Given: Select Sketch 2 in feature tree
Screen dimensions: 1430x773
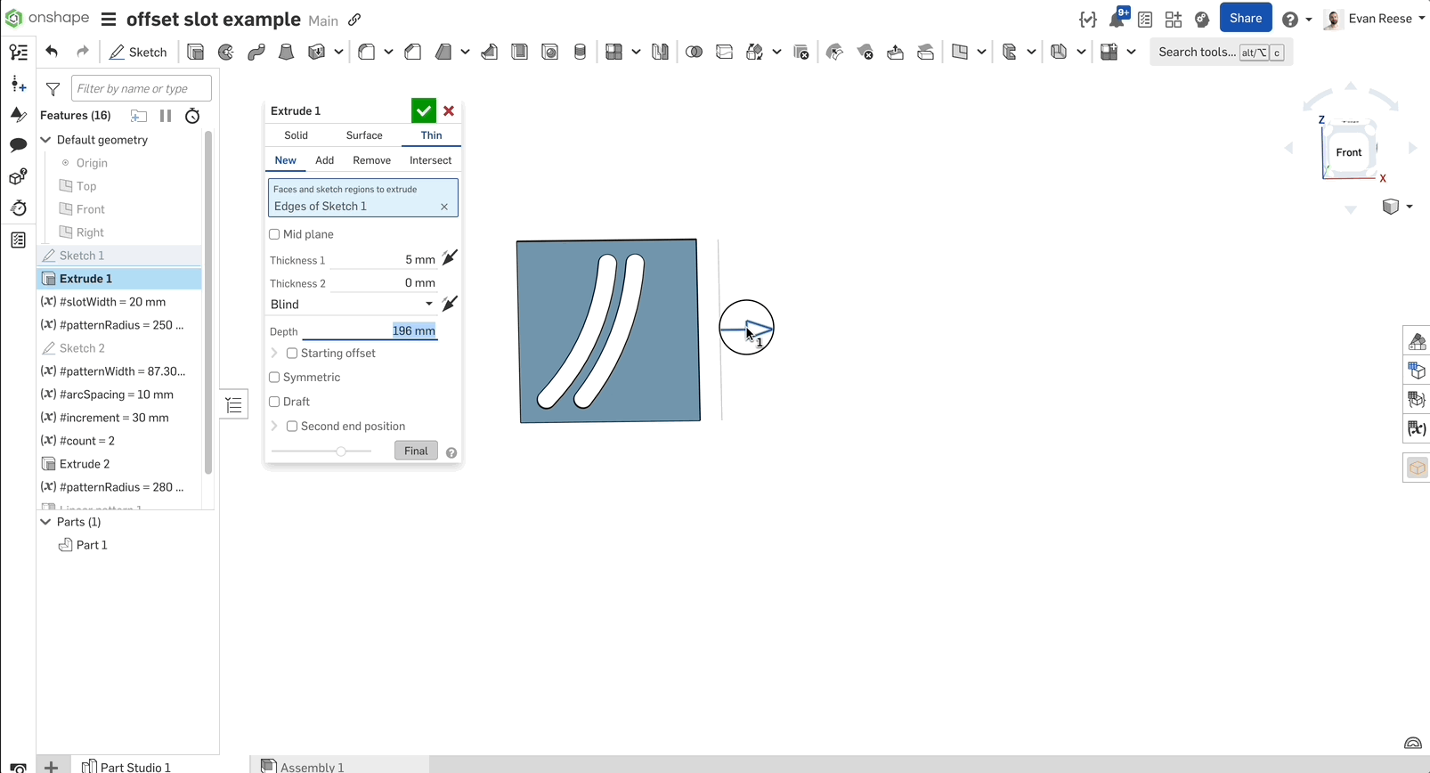Looking at the screenshot, I should [x=82, y=348].
